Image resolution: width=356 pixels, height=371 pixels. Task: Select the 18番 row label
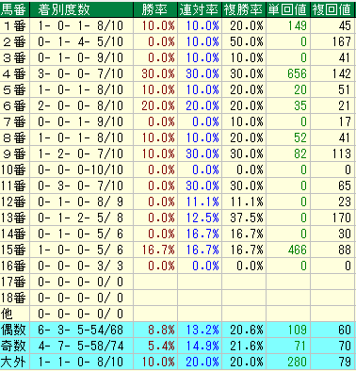[x=13, y=298]
